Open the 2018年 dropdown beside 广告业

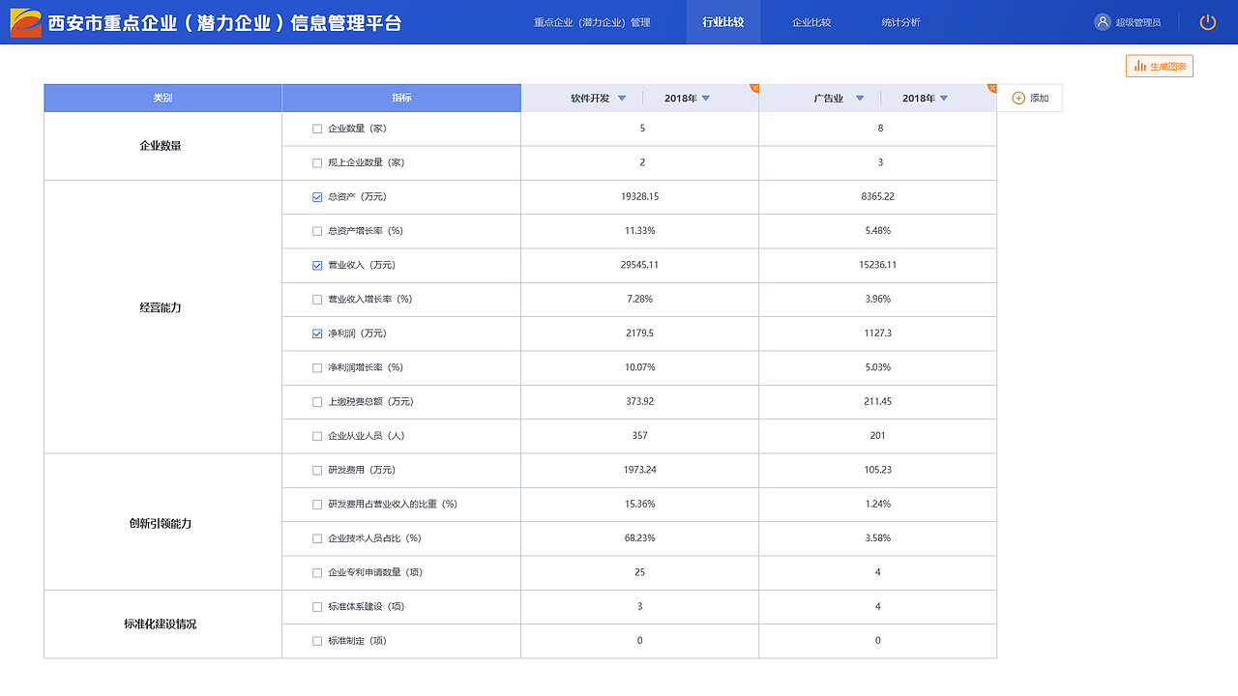click(x=942, y=98)
